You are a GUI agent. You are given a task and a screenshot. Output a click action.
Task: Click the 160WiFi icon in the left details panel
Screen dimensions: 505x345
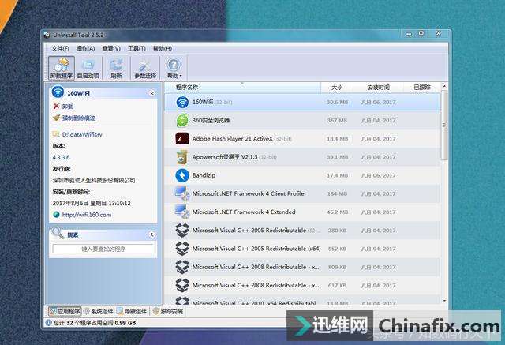(x=58, y=92)
